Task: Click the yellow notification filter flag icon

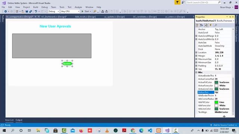Action: 177,3
